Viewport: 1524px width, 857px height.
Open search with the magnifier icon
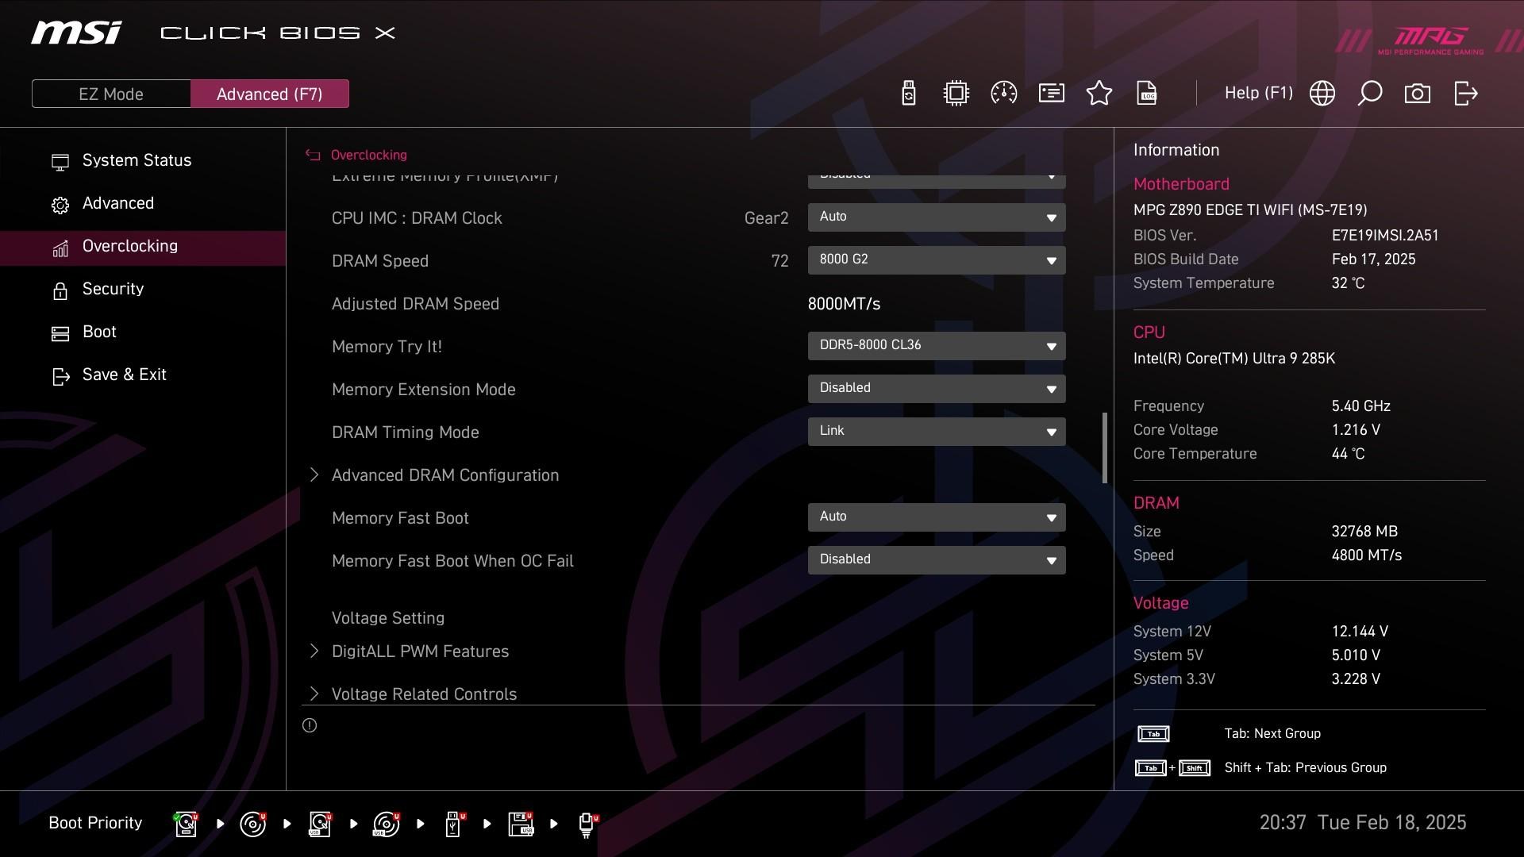point(1370,94)
